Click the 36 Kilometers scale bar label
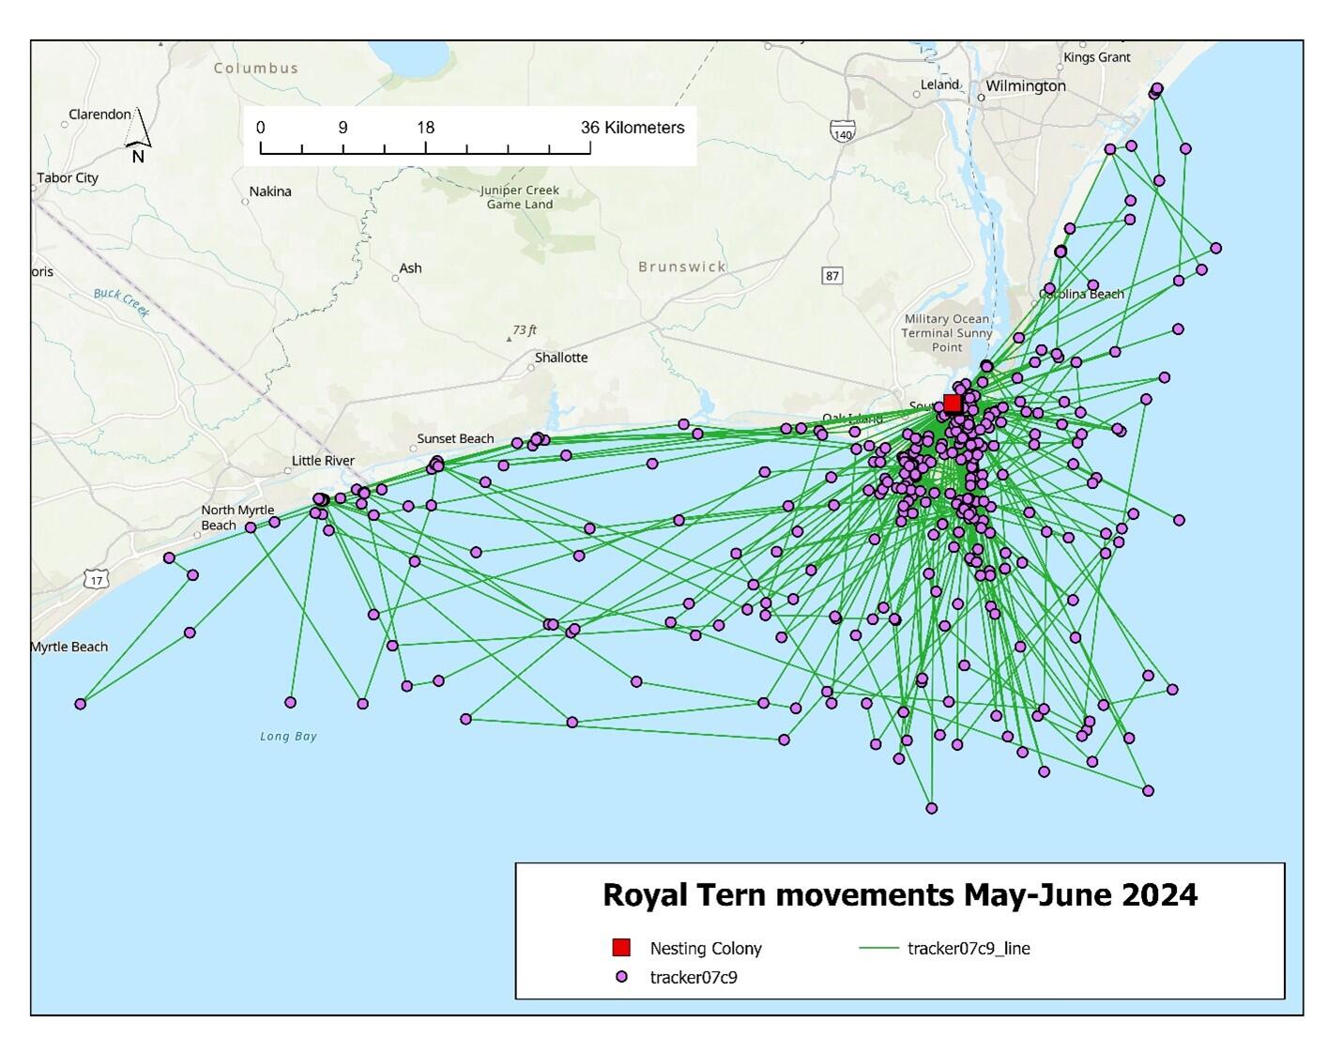This screenshot has height=1037, width=1342. tap(633, 128)
